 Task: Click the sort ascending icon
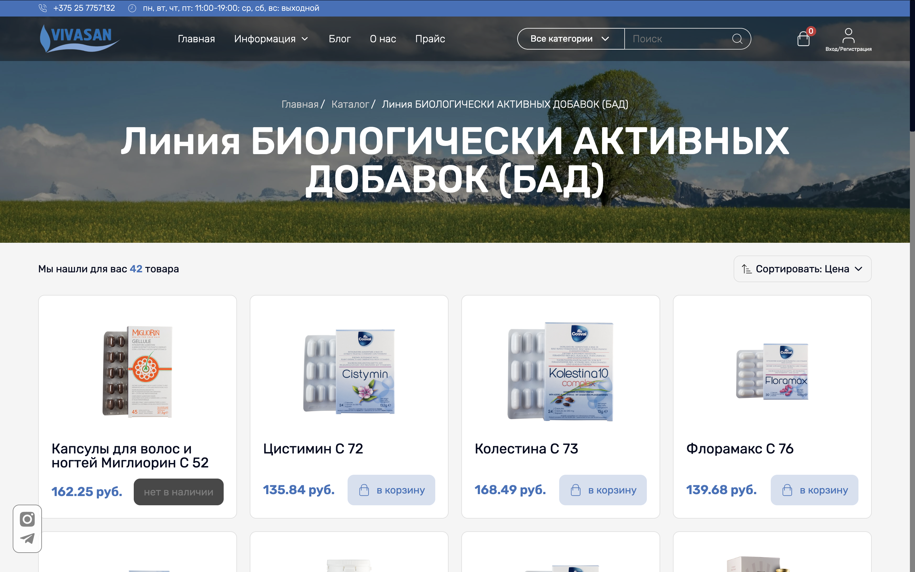[746, 269]
